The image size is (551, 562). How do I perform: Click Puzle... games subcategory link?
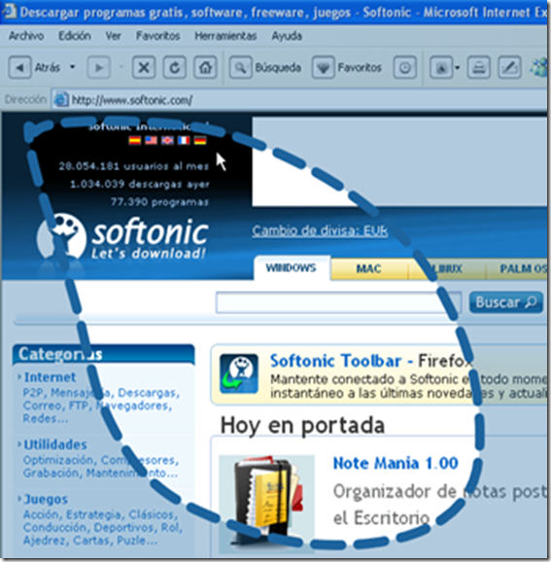point(137,541)
